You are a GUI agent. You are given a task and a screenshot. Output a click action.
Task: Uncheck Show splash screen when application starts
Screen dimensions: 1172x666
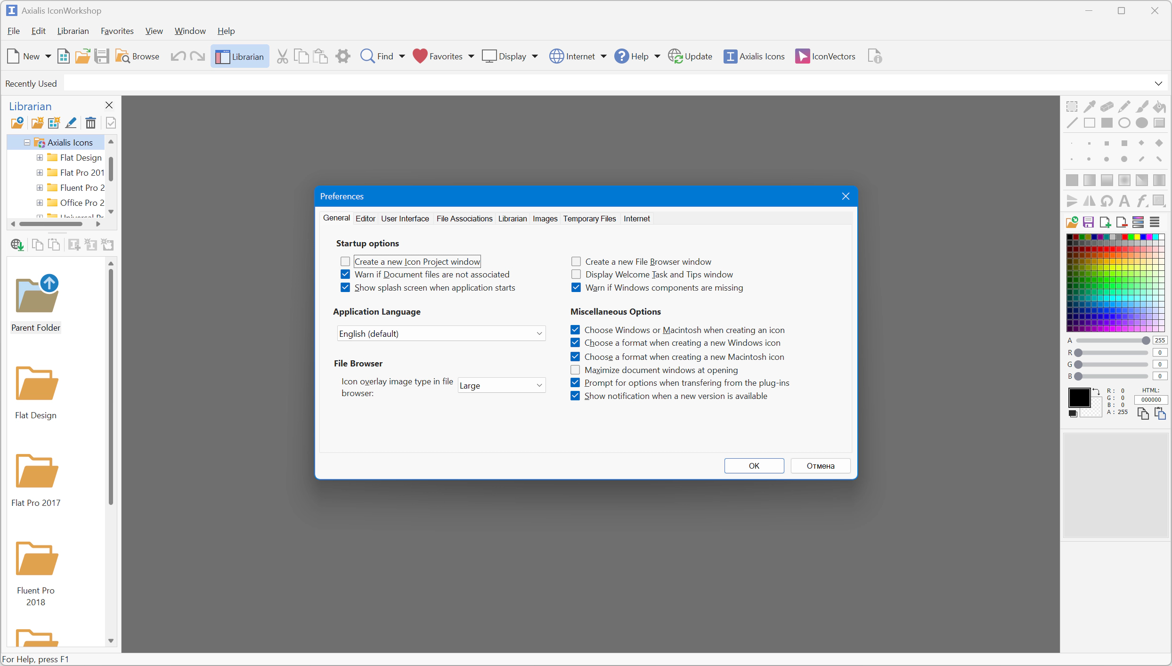click(x=345, y=288)
